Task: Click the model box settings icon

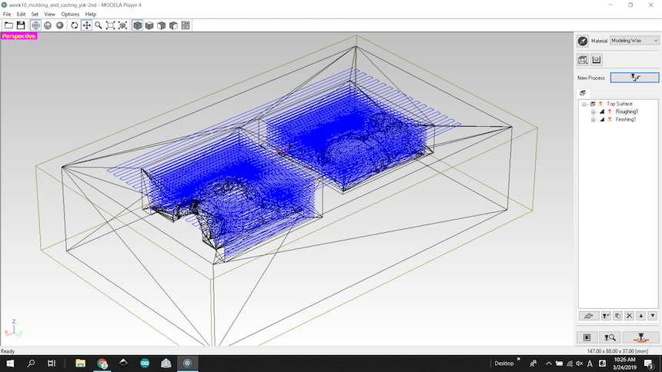Action: coord(583,60)
